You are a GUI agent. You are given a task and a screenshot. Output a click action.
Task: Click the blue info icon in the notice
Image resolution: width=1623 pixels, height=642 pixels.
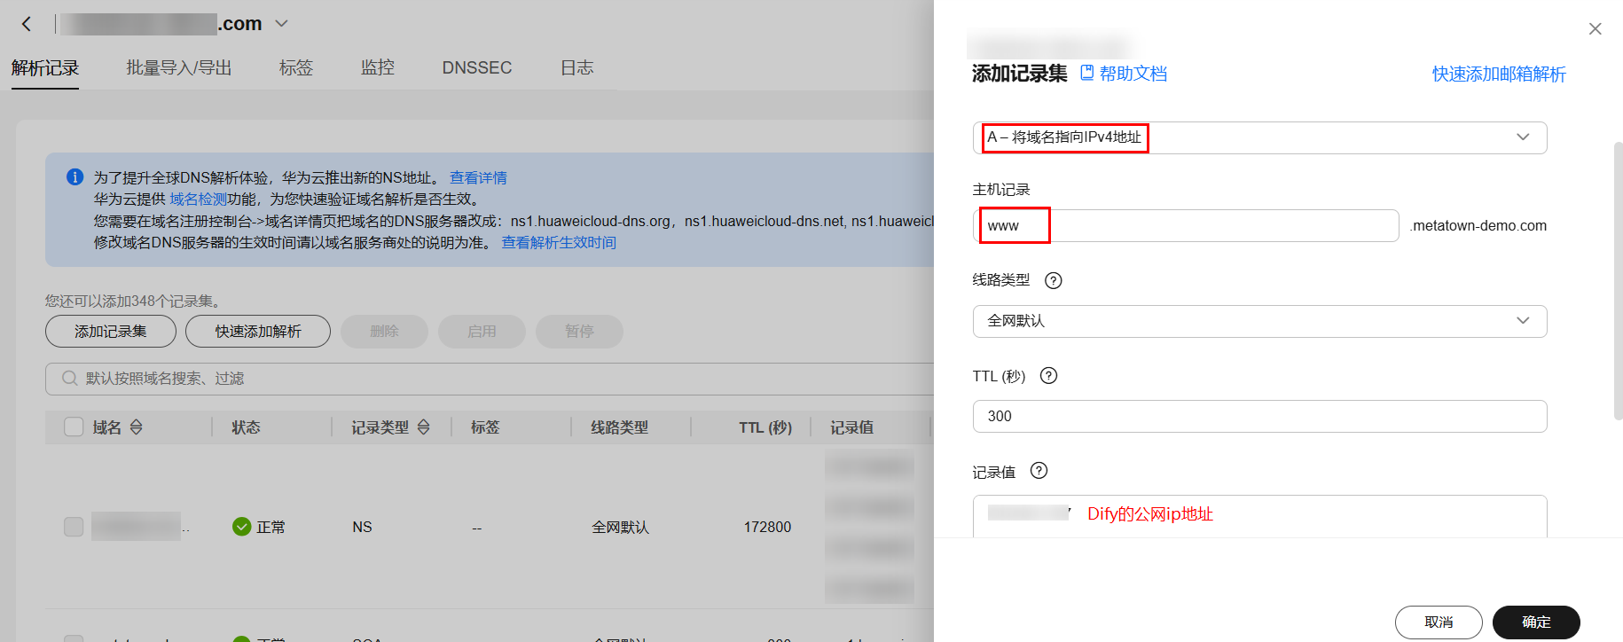click(x=75, y=177)
